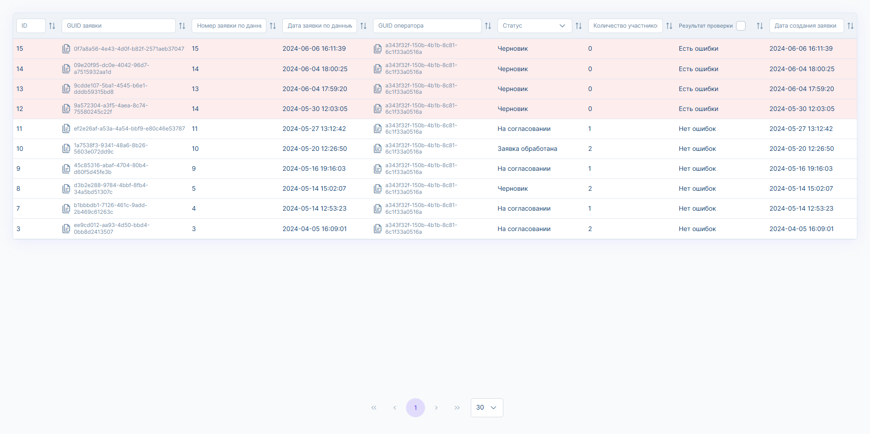Go to the previous page
Screen dimensions: 870x434
click(395, 408)
